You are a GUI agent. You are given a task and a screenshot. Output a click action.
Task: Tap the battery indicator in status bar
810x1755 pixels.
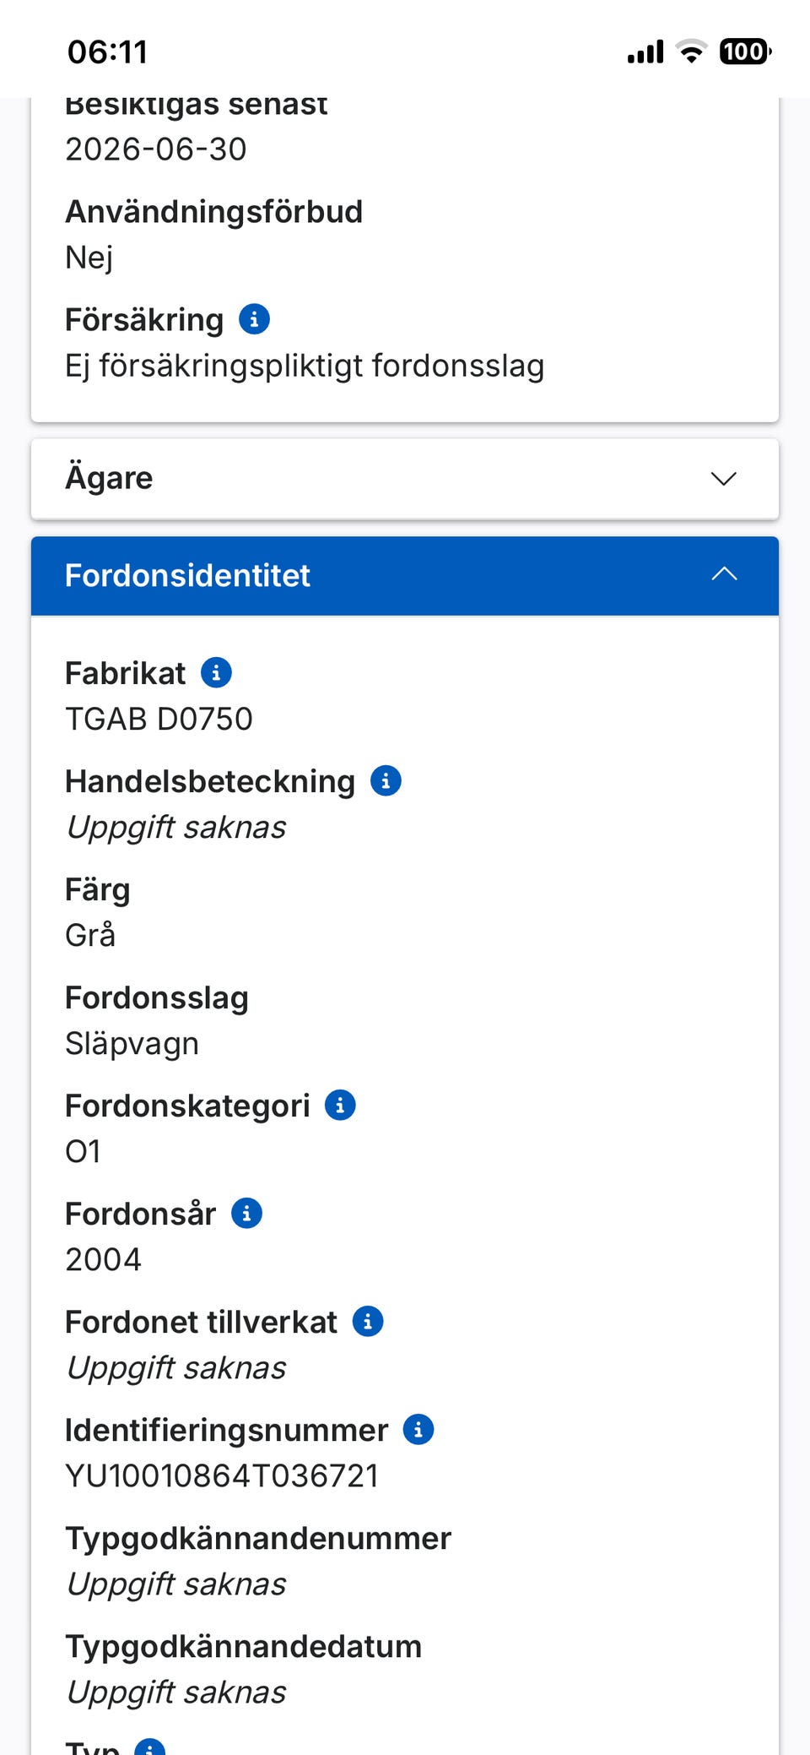744,52
